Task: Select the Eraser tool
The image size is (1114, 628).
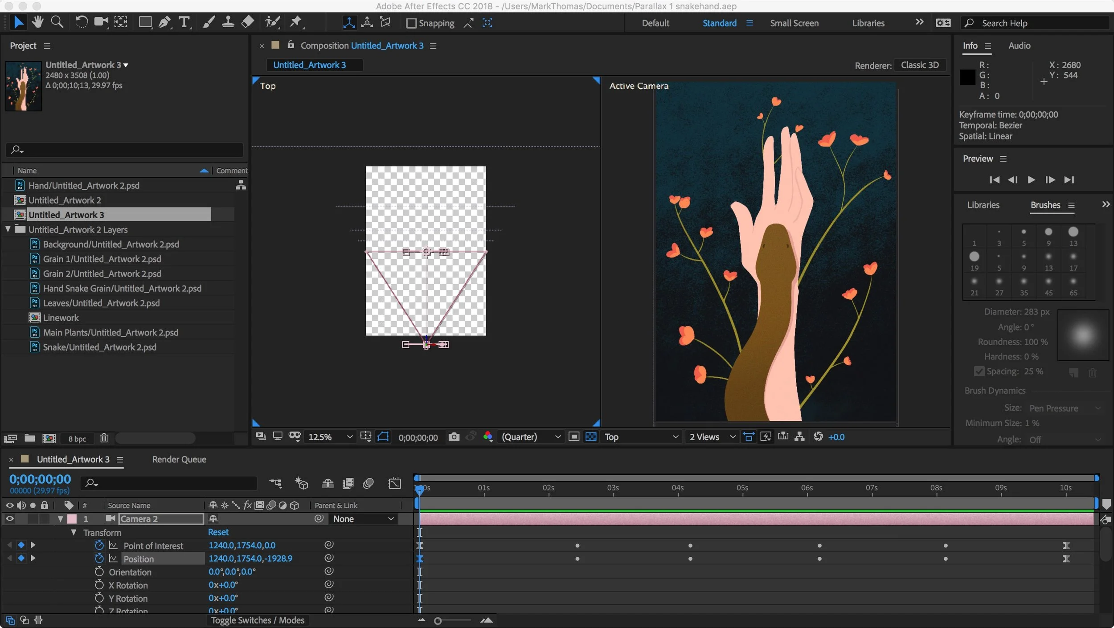Action: (247, 22)
